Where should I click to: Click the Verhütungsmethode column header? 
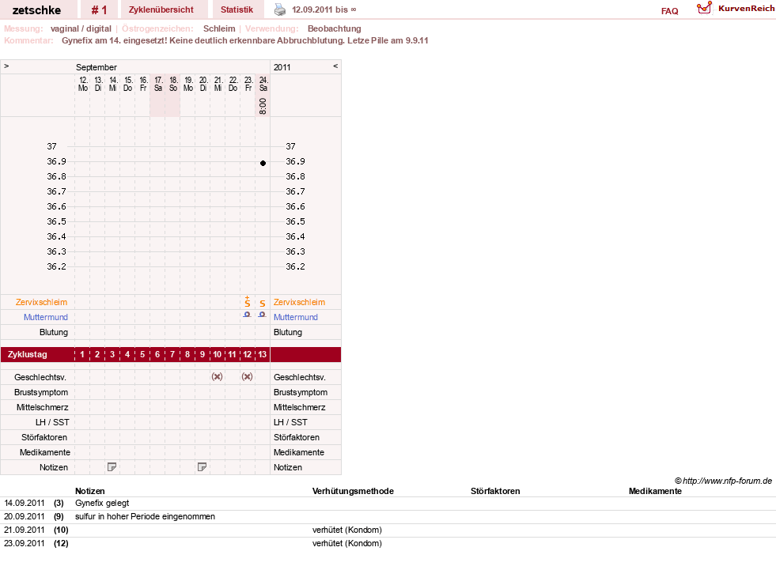(353, 491)
